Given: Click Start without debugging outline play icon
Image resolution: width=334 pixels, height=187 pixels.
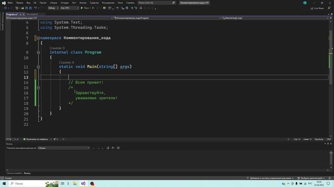Looking at the screenshot, I should (93, 8).
